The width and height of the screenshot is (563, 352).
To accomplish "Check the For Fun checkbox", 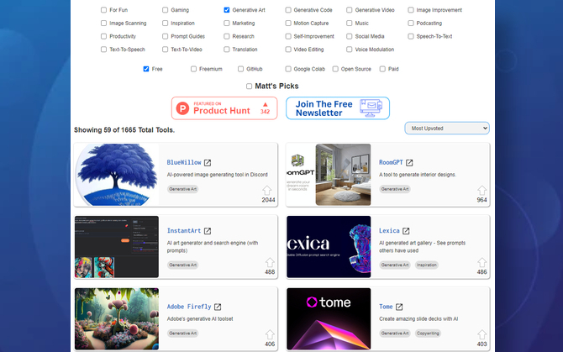I will coord(103,10).
